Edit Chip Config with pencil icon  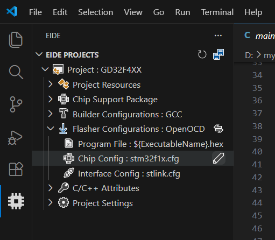coord(218,158)
